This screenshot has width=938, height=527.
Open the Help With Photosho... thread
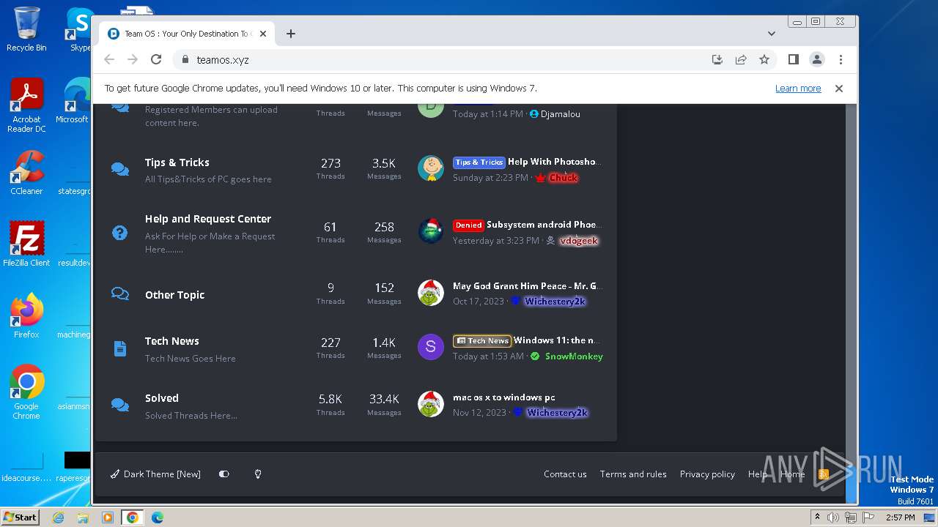554,162
